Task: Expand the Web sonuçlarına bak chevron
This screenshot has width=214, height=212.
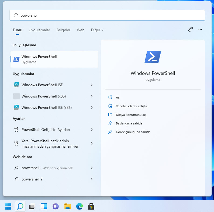Action: (x=92, y=168)
